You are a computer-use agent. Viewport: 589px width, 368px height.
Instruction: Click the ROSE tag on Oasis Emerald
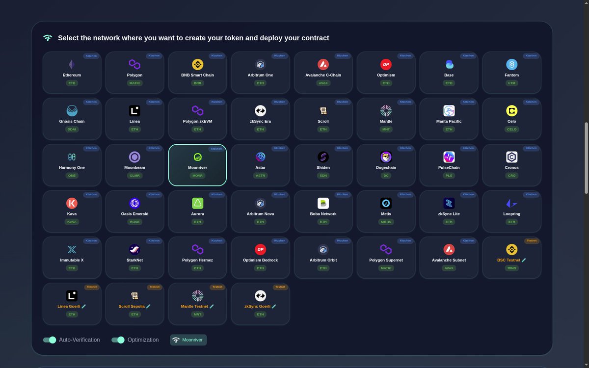click(134, 222)
